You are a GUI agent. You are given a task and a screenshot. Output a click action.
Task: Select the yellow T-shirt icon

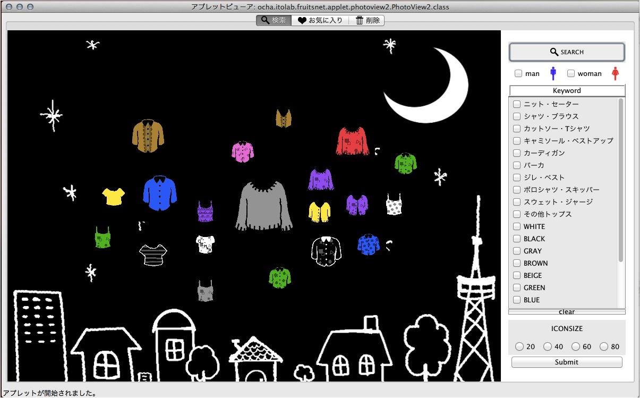pos(113,196)
